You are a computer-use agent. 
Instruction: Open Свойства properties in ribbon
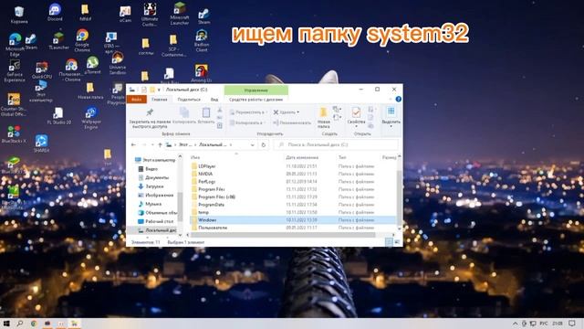click(x=356, y=116)
